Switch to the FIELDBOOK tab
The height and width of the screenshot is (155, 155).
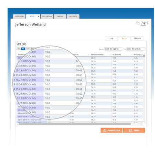[47, 17]
